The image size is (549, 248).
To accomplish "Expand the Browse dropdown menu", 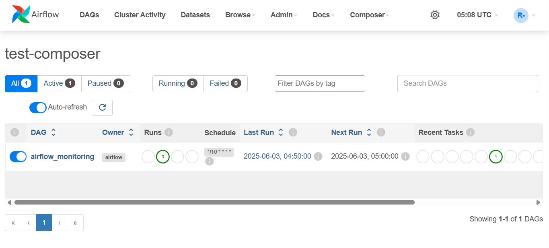I will (240, 15).
